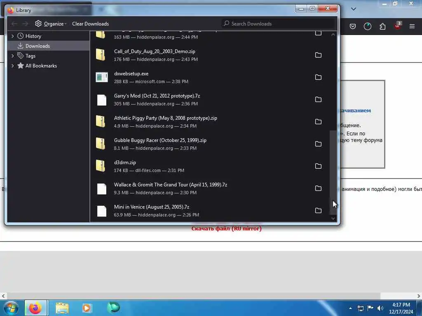Click Mini in Venice file icon
The height and width of the screenshot is (316, 422).
(102, 211)
